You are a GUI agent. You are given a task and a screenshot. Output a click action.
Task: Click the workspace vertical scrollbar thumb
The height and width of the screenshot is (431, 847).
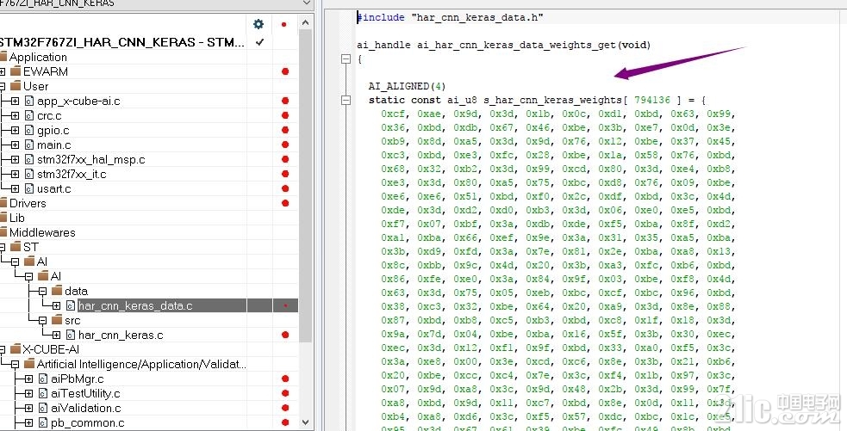point(305,186)
